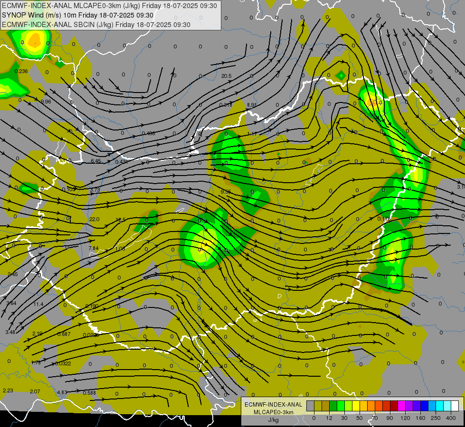465x427 pixels.
Task: Click the station value '0.687'
Action: (x=64, y=334)
